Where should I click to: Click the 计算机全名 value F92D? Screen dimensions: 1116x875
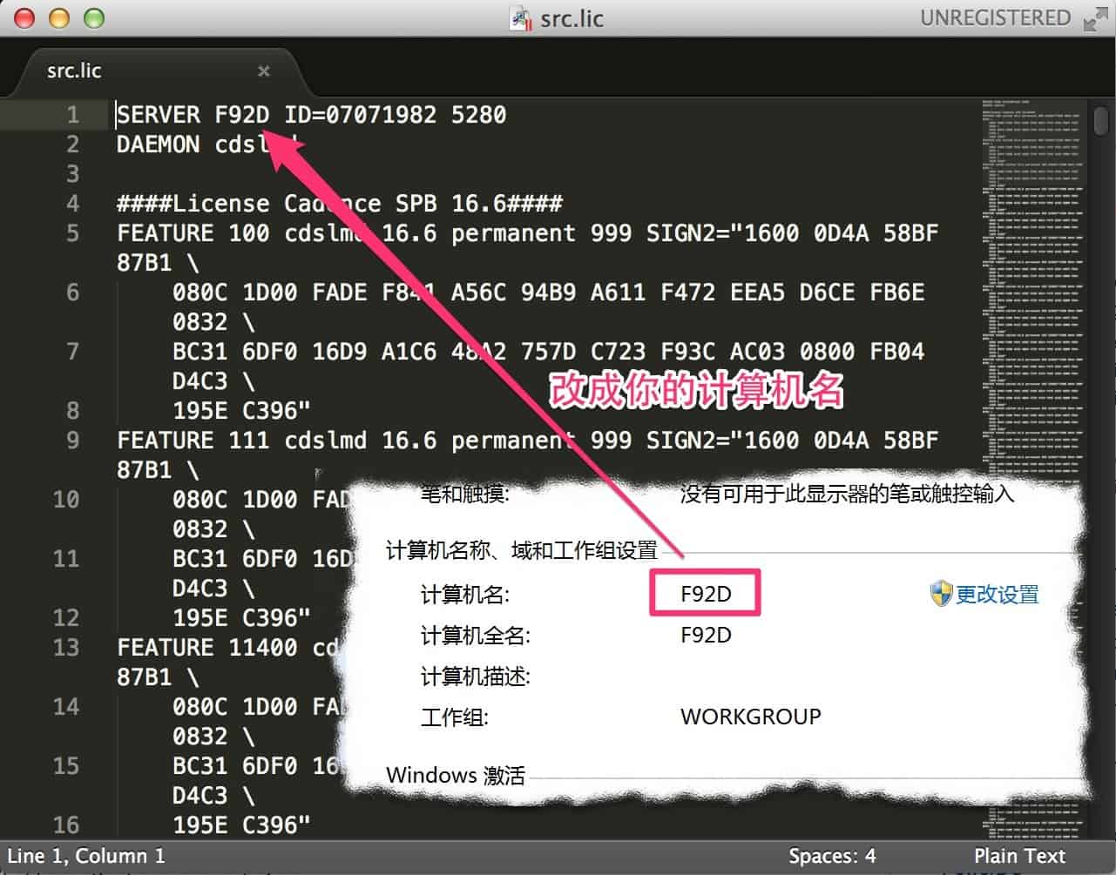tap(706, 636)
